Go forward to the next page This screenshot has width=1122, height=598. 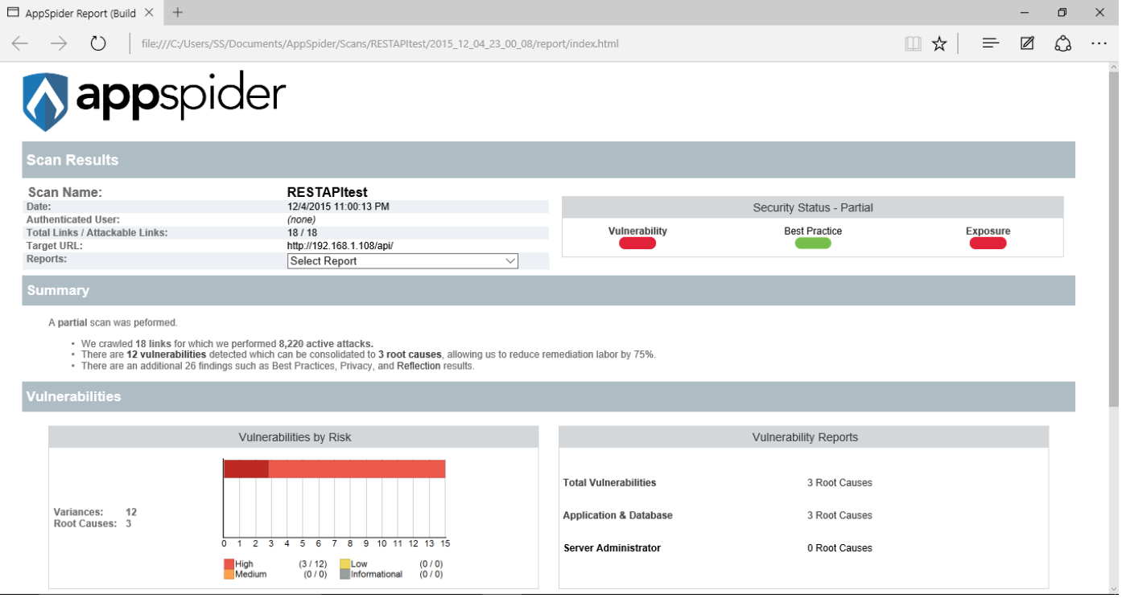click(x=59, y=43)
